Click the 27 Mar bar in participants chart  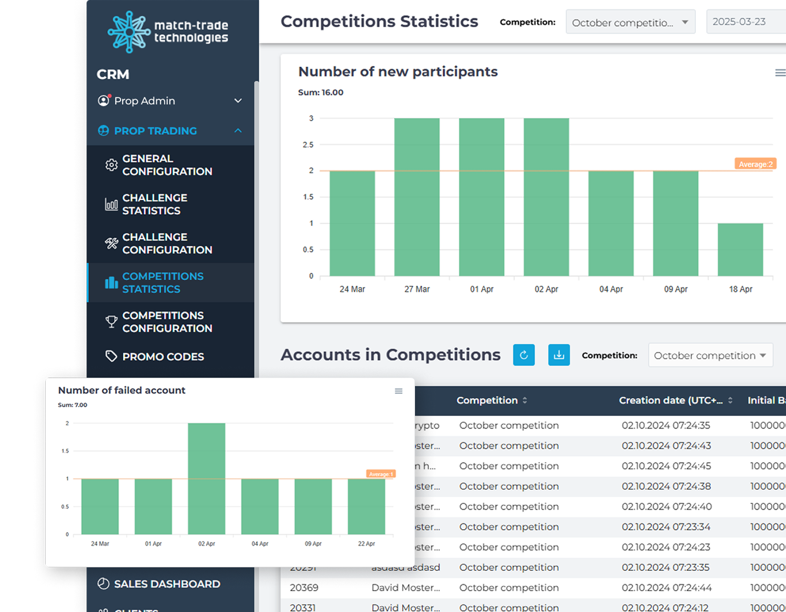[417, 197]
